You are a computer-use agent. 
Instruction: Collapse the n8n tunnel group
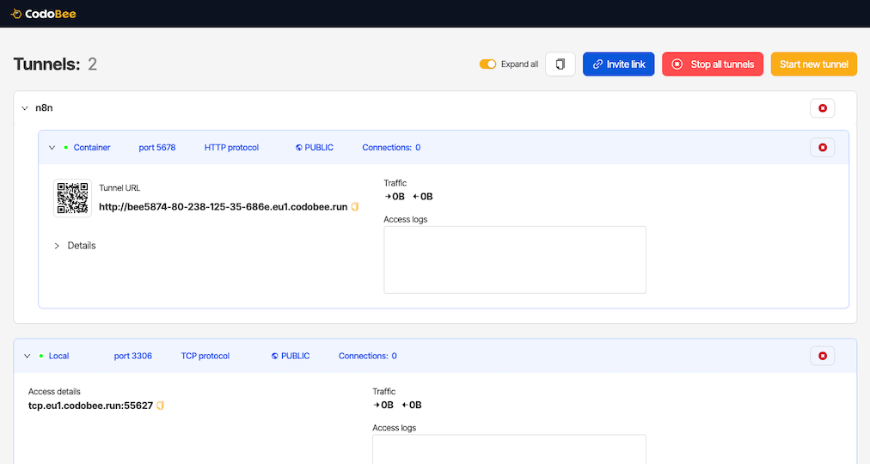(25, 108)
